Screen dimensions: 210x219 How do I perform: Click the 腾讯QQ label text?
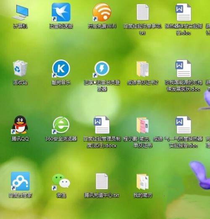[x=20, y=139]
